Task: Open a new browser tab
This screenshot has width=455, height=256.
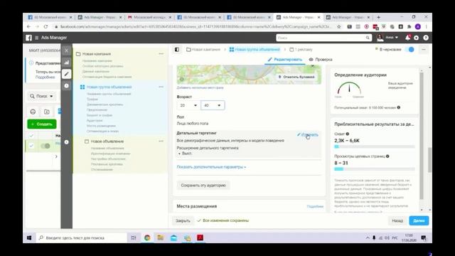Action: 378,17
